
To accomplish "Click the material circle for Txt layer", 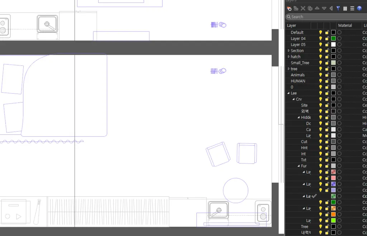I will [x=339, y=160].
